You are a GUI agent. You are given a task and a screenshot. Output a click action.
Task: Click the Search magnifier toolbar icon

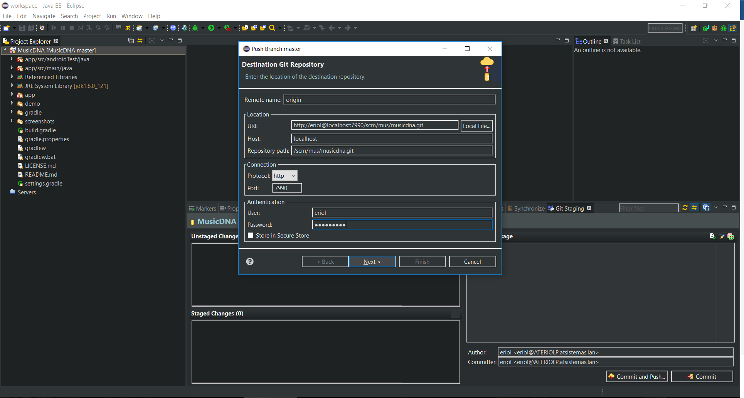(272, 28)
